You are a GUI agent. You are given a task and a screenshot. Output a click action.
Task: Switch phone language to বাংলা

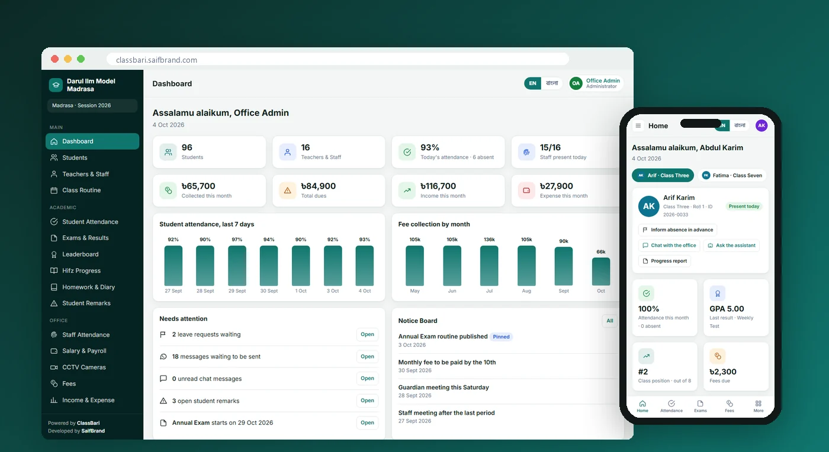pos(740,125)
